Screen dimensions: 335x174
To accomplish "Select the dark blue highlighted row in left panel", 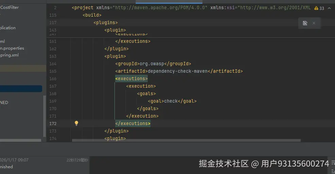I will [x=21, y=89].
